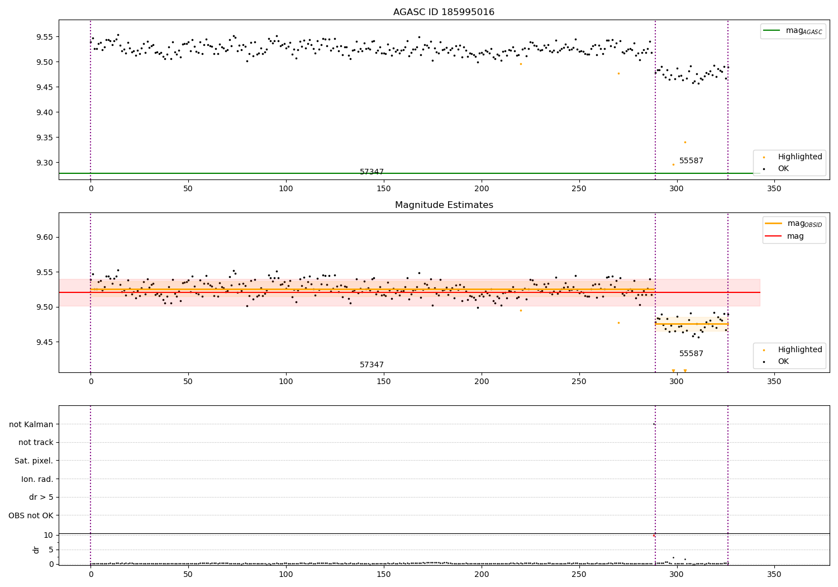Click top plot x-axis tick '150'

pyautogui.click(x=383, y=189)
